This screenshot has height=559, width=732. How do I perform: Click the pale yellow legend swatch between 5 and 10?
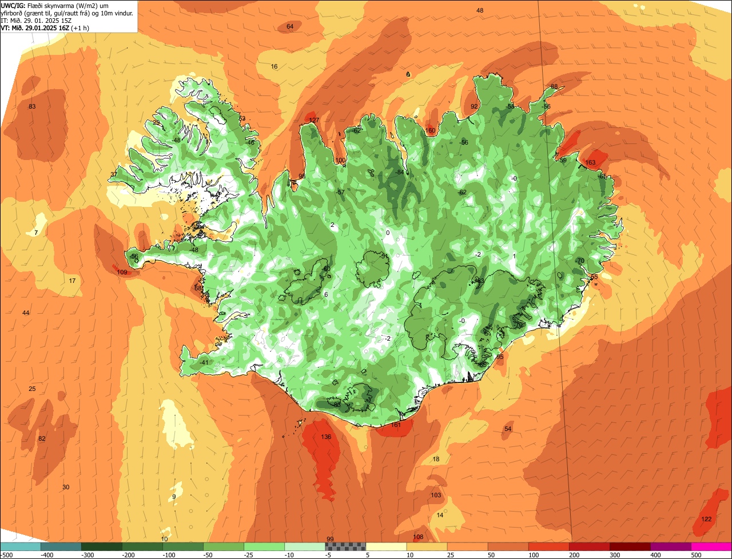[x=386, y=546]
